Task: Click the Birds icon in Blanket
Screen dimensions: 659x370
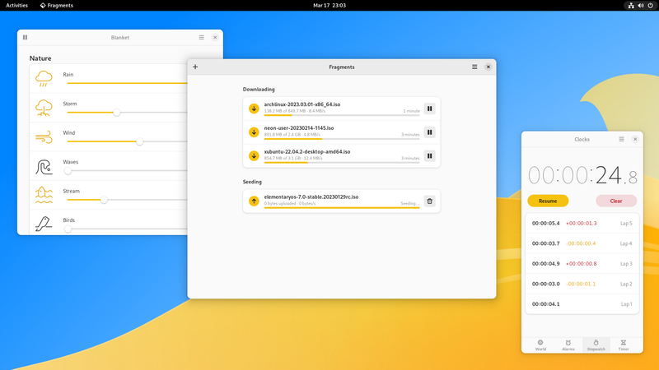Action: [44, 224]
